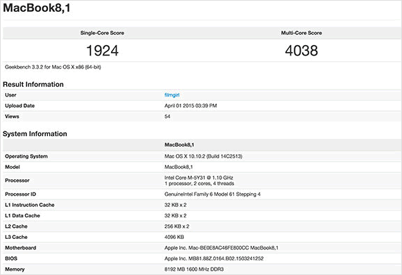Image resolution: width=402 pixels, height=275 pixels.
Task: Click the single-core score value 1924
Action: [102, 50]
